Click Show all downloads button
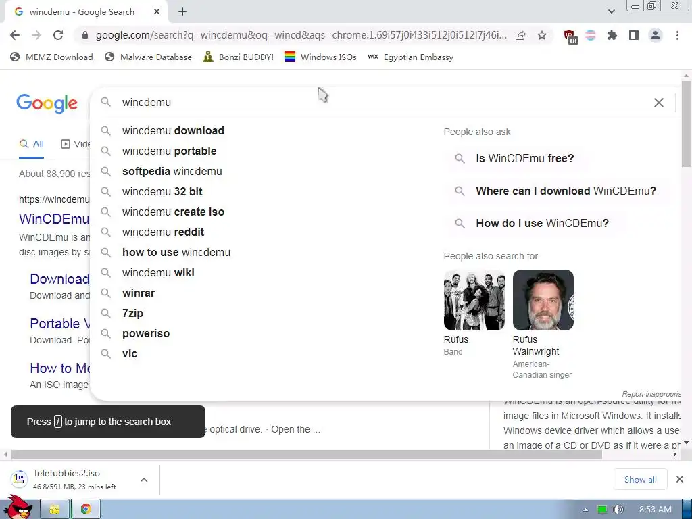Viewport: 692px width, 519px height. coord(641,479)
